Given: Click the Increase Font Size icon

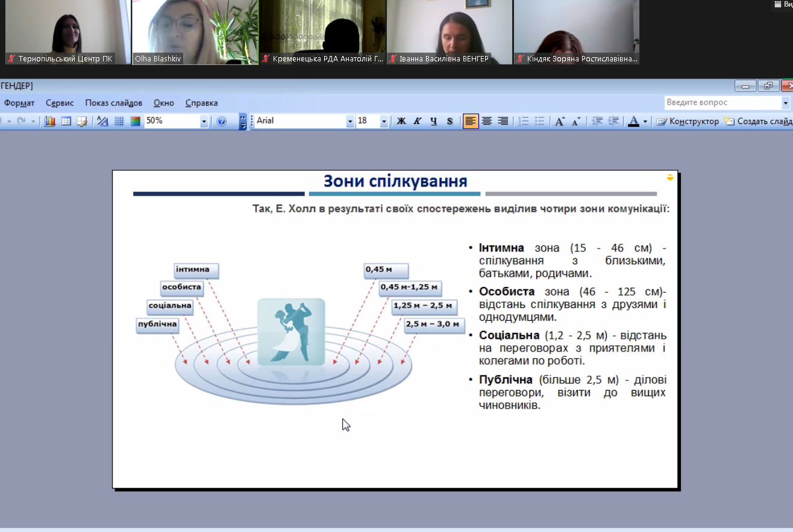Looking at the screenshot, I should (560, 121).
